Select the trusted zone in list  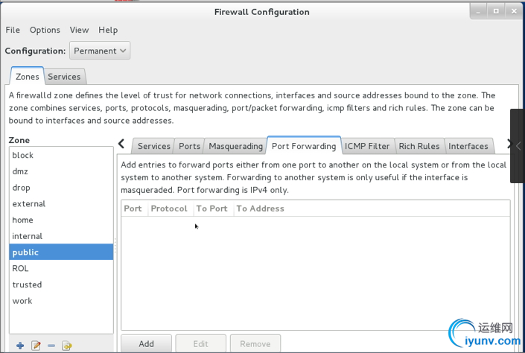[x=27, y=284]
